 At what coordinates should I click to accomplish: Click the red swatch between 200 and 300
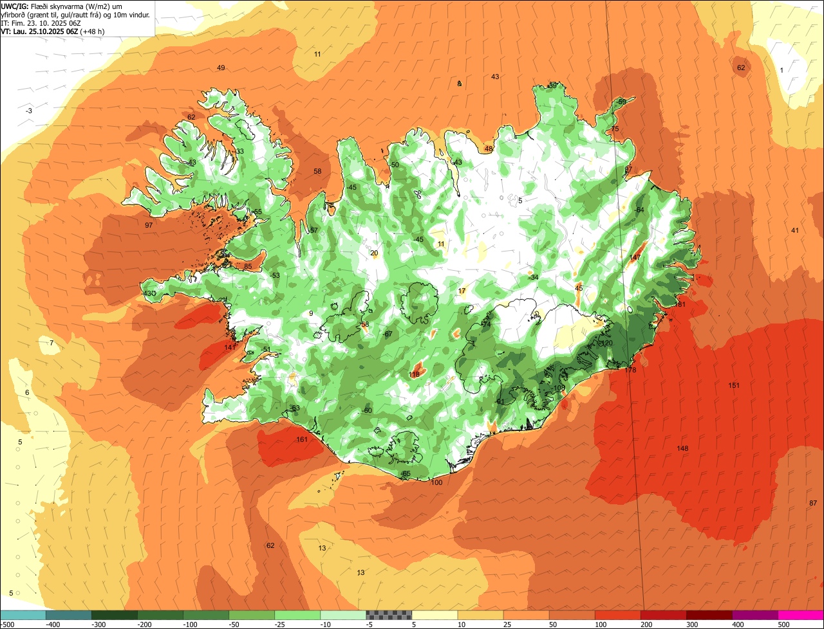coord(663,615)
